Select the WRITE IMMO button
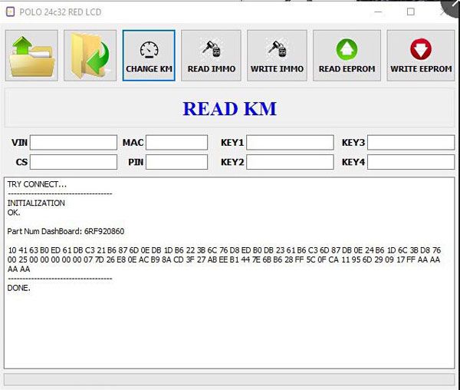 [x=277, y=55]
